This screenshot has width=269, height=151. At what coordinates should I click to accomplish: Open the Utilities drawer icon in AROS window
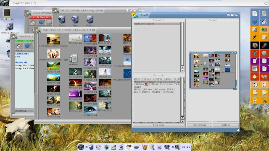pyautogui.click(x=90, y=21)
